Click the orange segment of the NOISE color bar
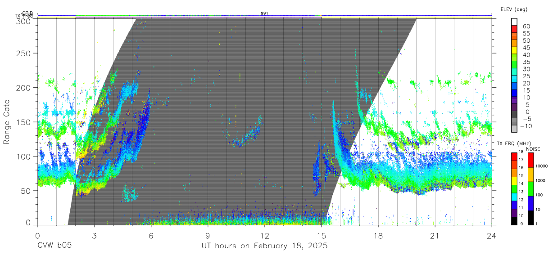The height and width of the screenshot is (255, 553). pyautogui.click(x=530, y=174)
